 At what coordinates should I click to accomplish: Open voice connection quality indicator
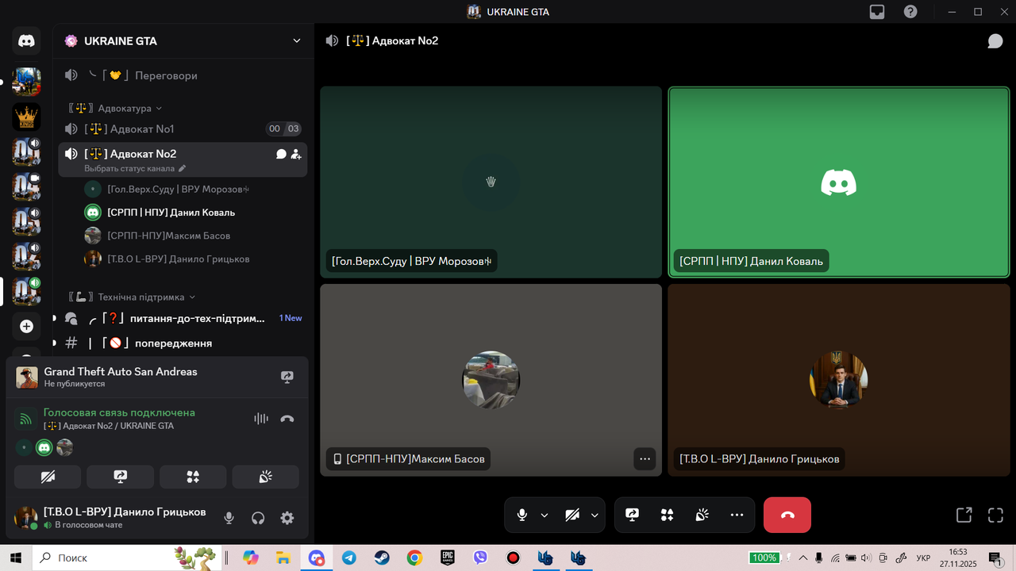(x=25, y=419)
